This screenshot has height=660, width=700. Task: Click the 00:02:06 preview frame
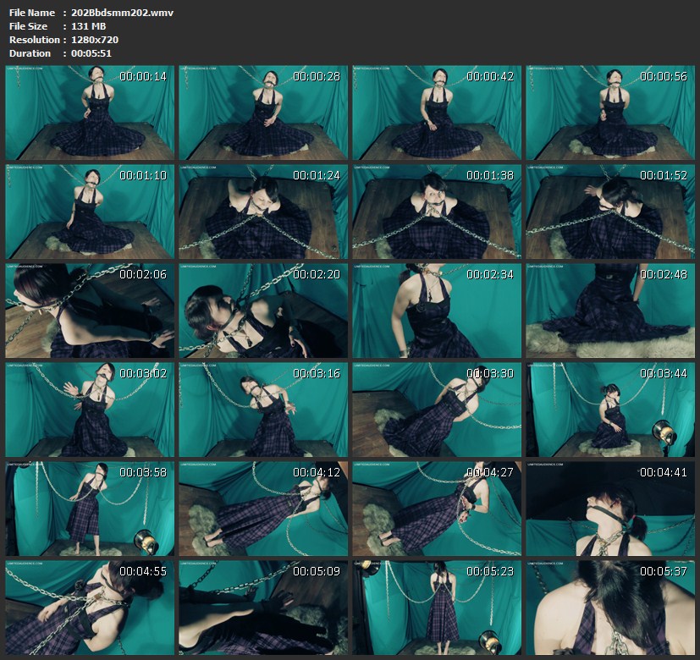[90, 311]
